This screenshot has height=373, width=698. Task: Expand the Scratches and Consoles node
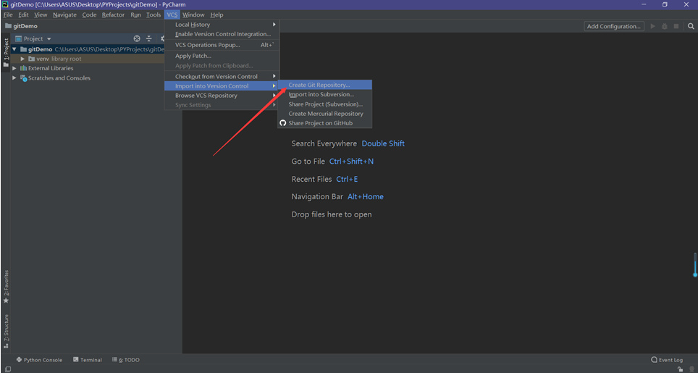tap(14, 78)
